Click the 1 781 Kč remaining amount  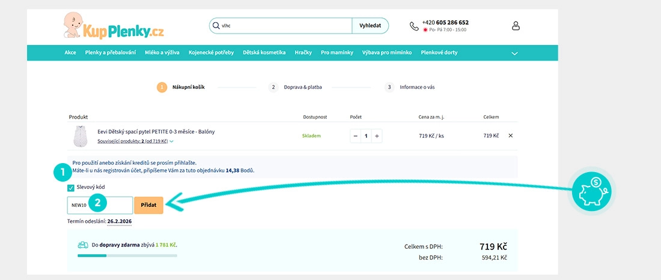166,245
